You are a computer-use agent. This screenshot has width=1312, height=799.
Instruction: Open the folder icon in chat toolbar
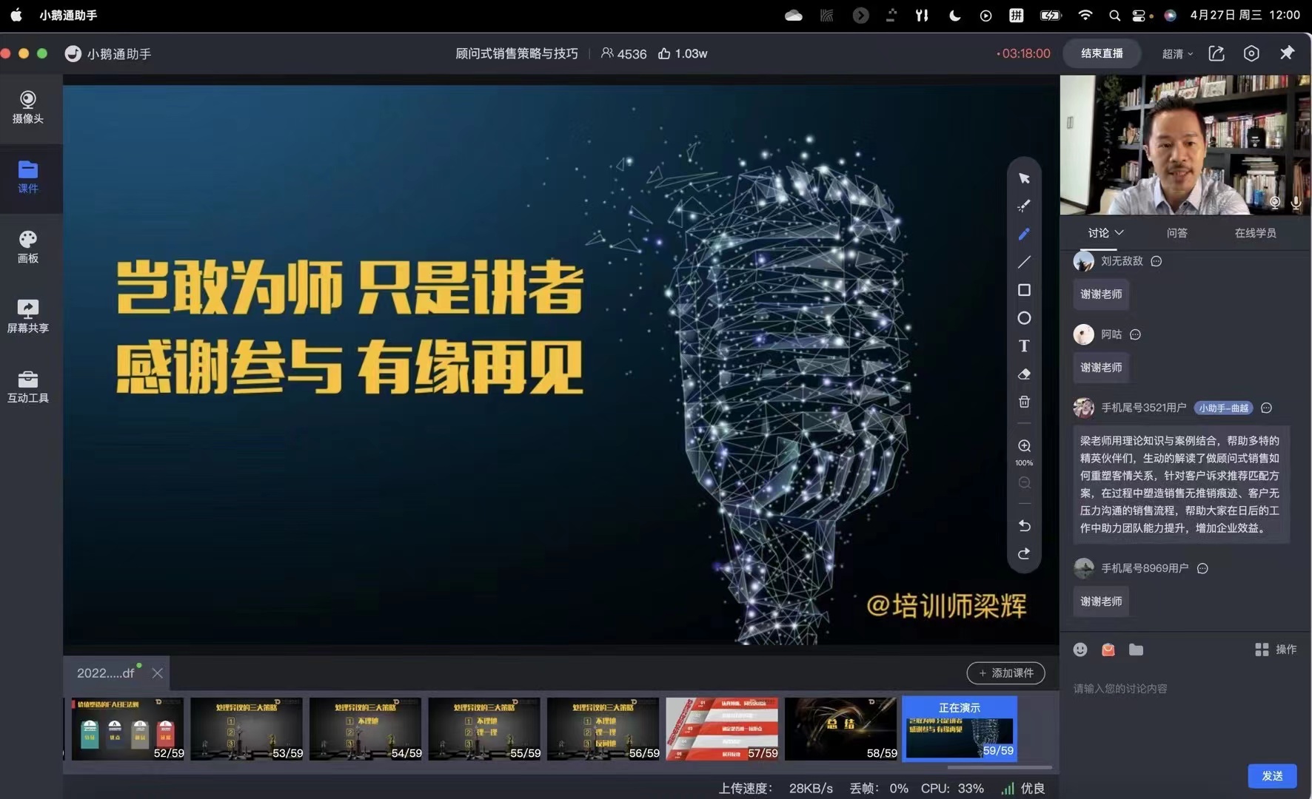tap(1136, 650)
